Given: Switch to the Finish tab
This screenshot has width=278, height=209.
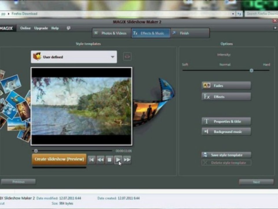Looking at the screenshot, I should [x=190, y=33].
